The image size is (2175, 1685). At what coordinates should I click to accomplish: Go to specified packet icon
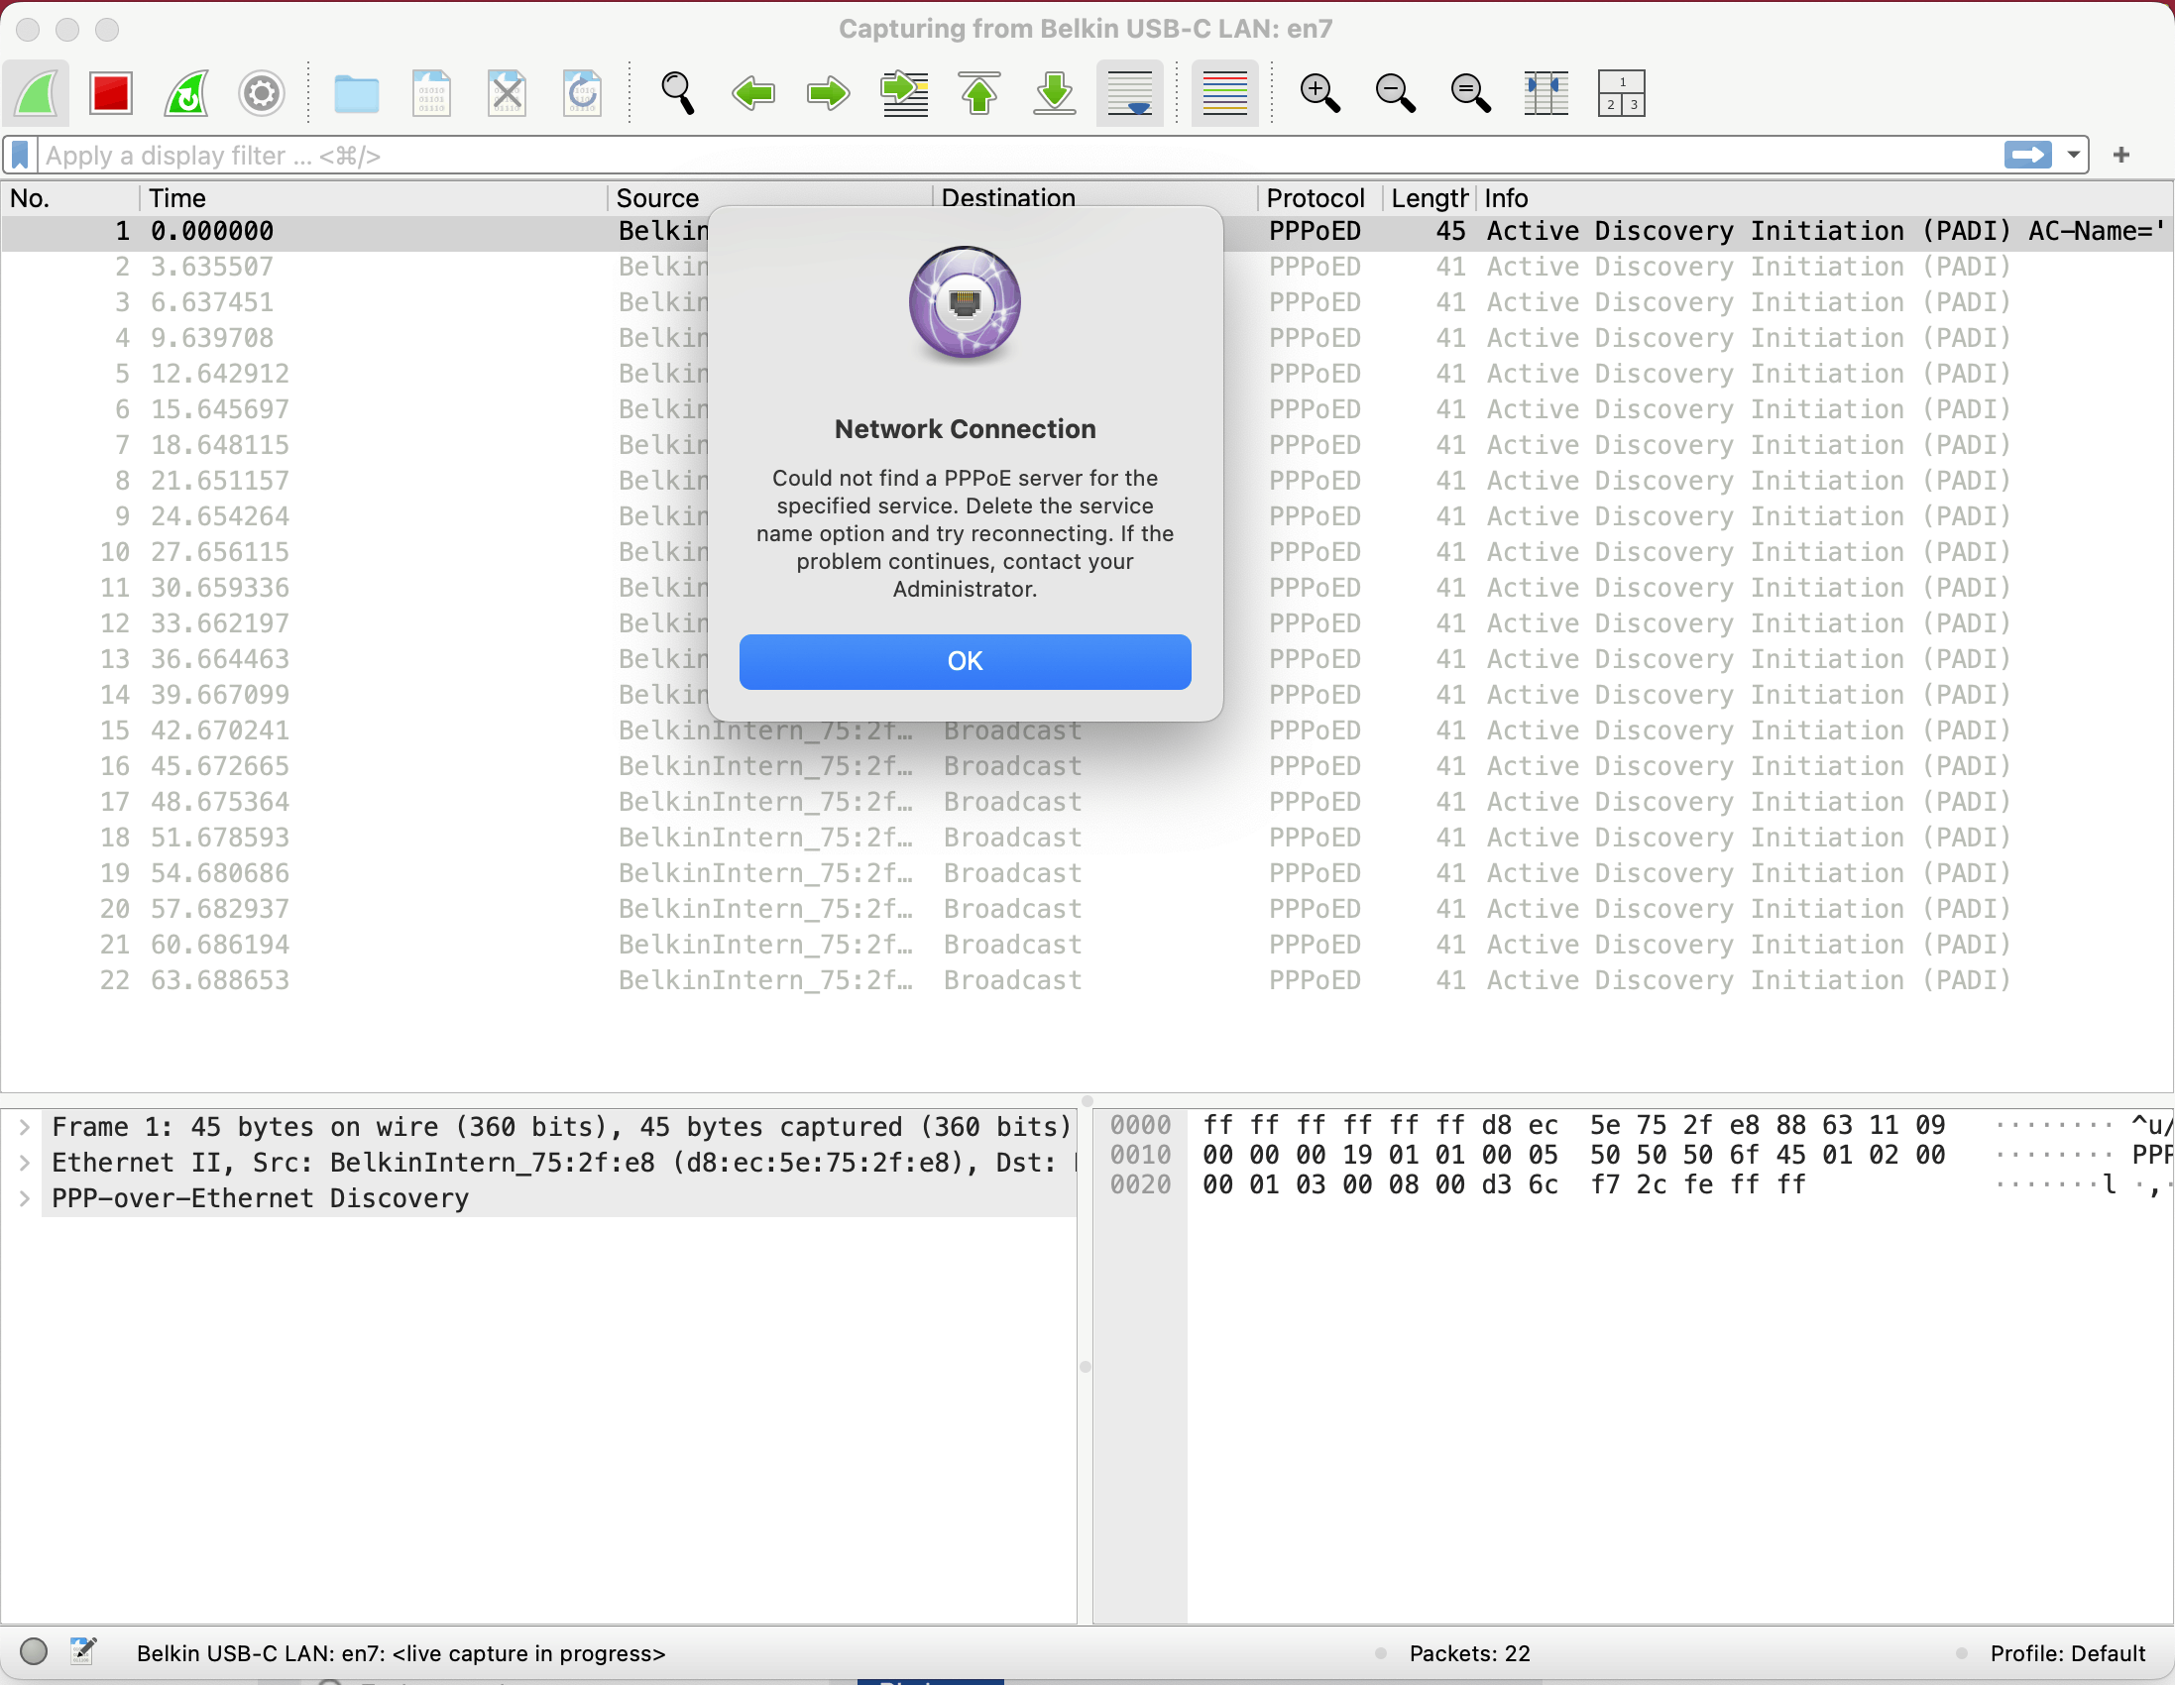[904, 93]
